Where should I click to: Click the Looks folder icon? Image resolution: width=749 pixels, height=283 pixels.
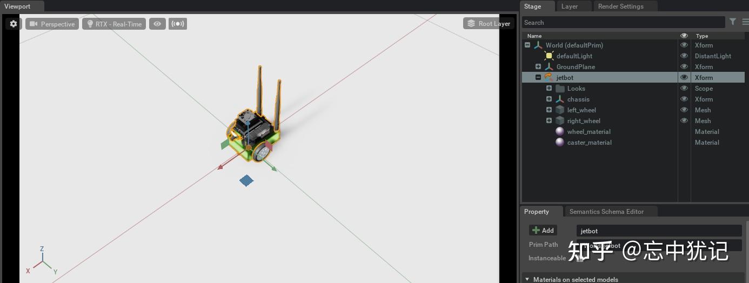click(560, 89)
